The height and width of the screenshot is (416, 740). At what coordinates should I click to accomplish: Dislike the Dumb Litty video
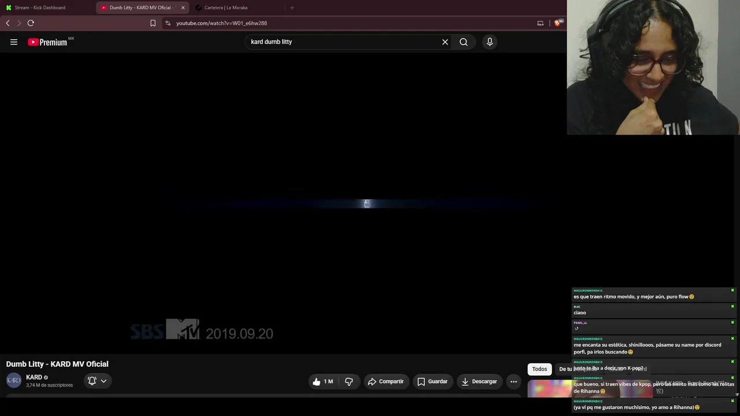click(349, 381)
